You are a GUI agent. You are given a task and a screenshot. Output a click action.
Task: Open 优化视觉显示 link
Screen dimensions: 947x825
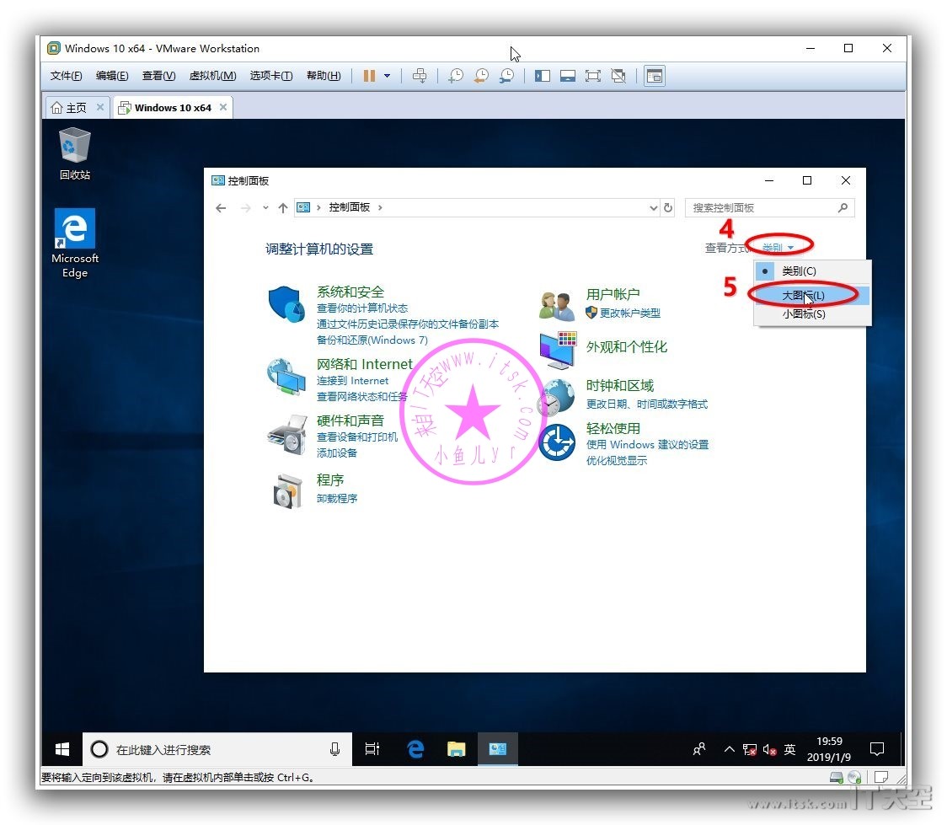click(x=617, y=461)
